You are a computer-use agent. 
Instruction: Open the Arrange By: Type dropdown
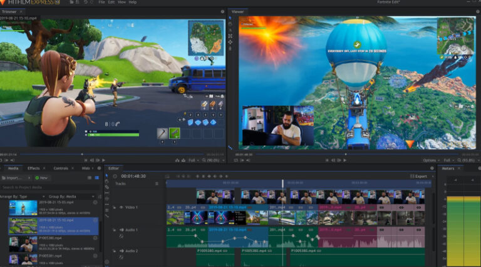click(x=22, y=196)
